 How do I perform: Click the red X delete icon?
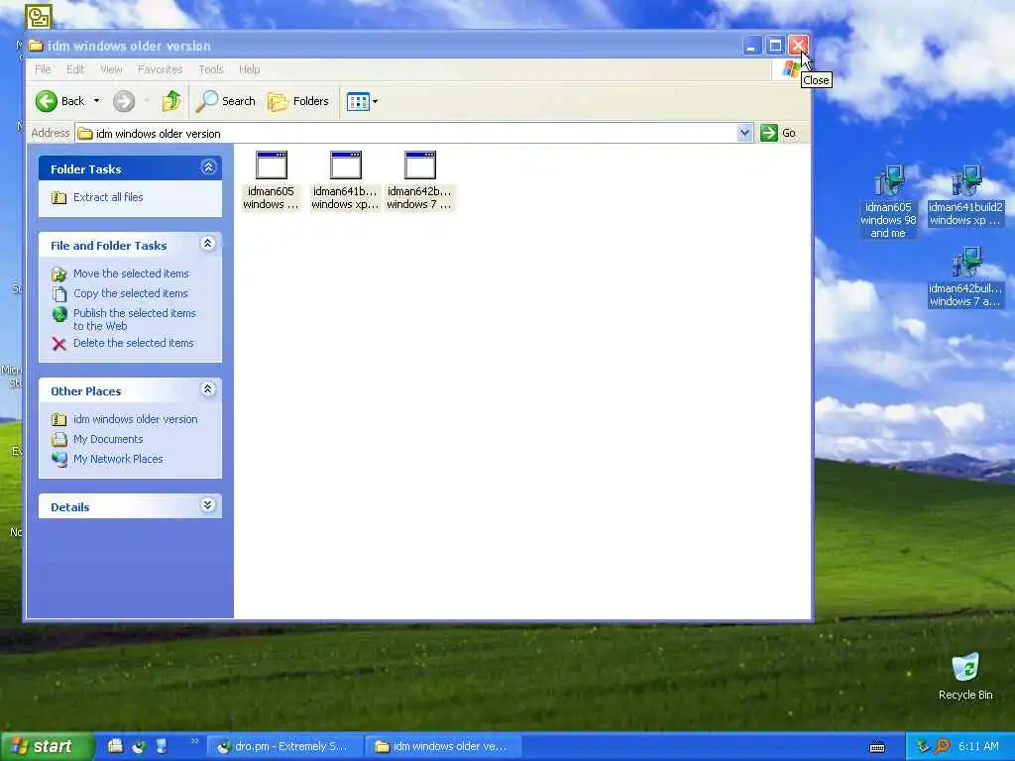pos(58,344)
